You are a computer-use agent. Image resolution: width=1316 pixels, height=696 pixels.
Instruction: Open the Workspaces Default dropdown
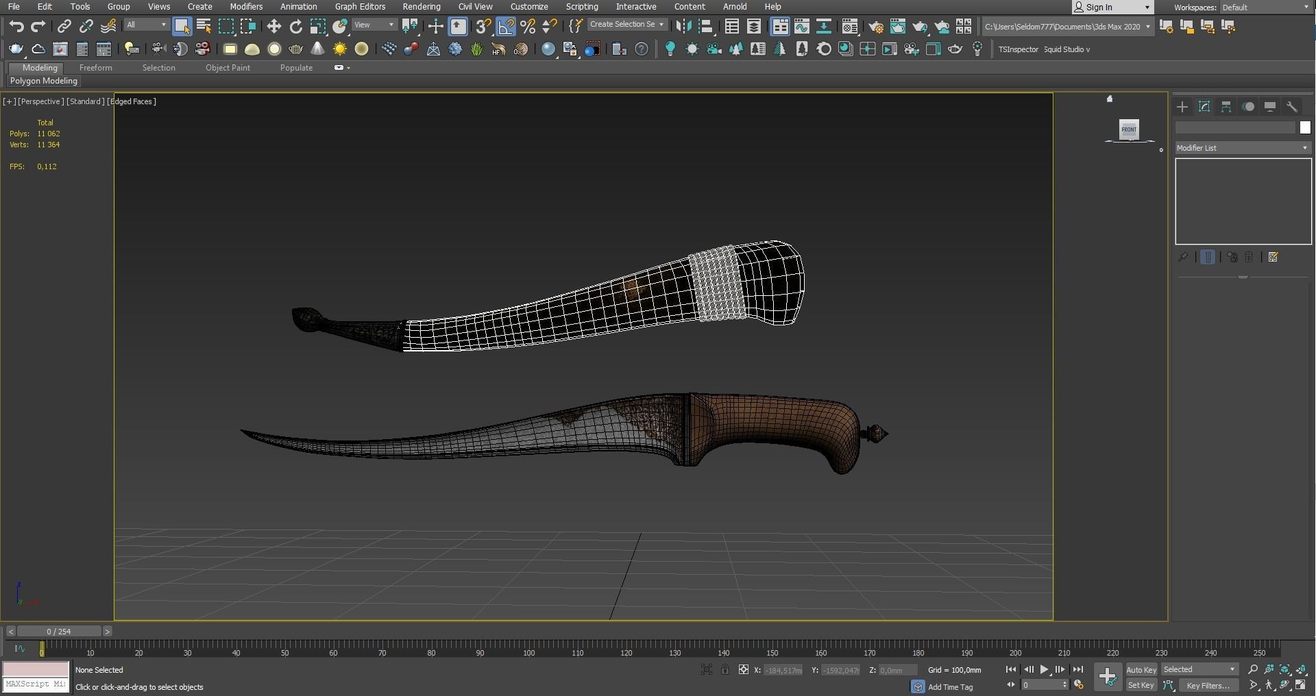[1265, 7]
